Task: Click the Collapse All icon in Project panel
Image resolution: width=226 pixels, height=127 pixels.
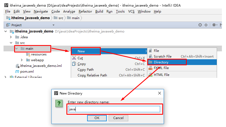Action: (206, 25)
